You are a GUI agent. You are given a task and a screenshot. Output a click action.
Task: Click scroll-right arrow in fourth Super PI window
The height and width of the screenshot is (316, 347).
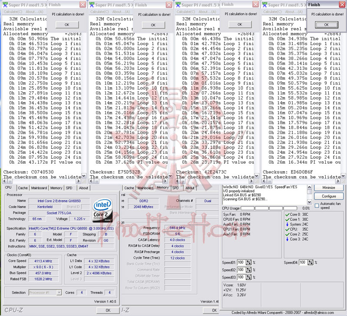pos(338,181)
